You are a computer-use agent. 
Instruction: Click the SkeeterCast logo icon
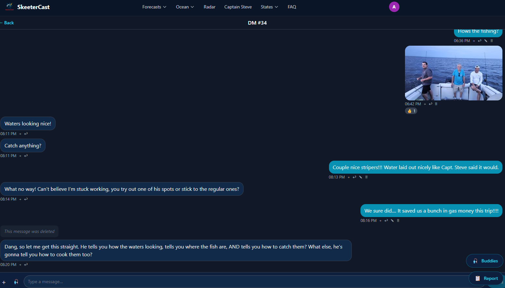click(x=9, y=7)
